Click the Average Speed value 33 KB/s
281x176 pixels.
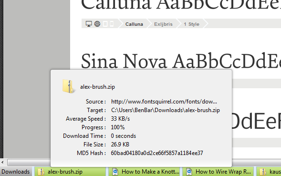pyautogui.click(x=120, y=119)
